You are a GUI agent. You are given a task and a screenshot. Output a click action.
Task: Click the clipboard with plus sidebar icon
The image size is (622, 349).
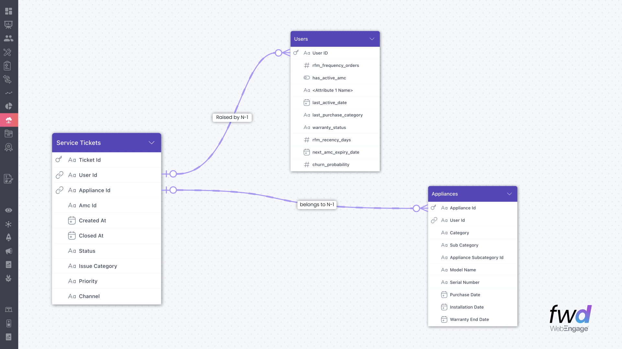tap(7, 66)
